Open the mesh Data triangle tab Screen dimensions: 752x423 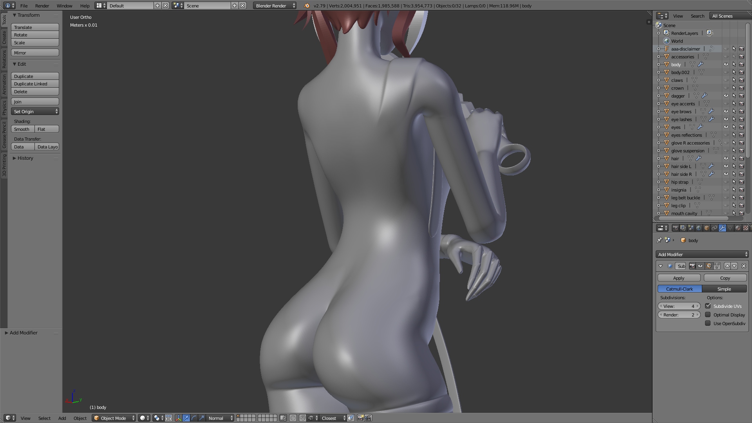tap(730, 228)
